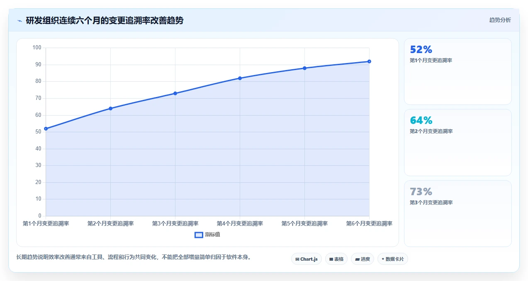This screenshot has height=281, width=528.
Task: Click the 52% value in first card
Action: point(421,49)
